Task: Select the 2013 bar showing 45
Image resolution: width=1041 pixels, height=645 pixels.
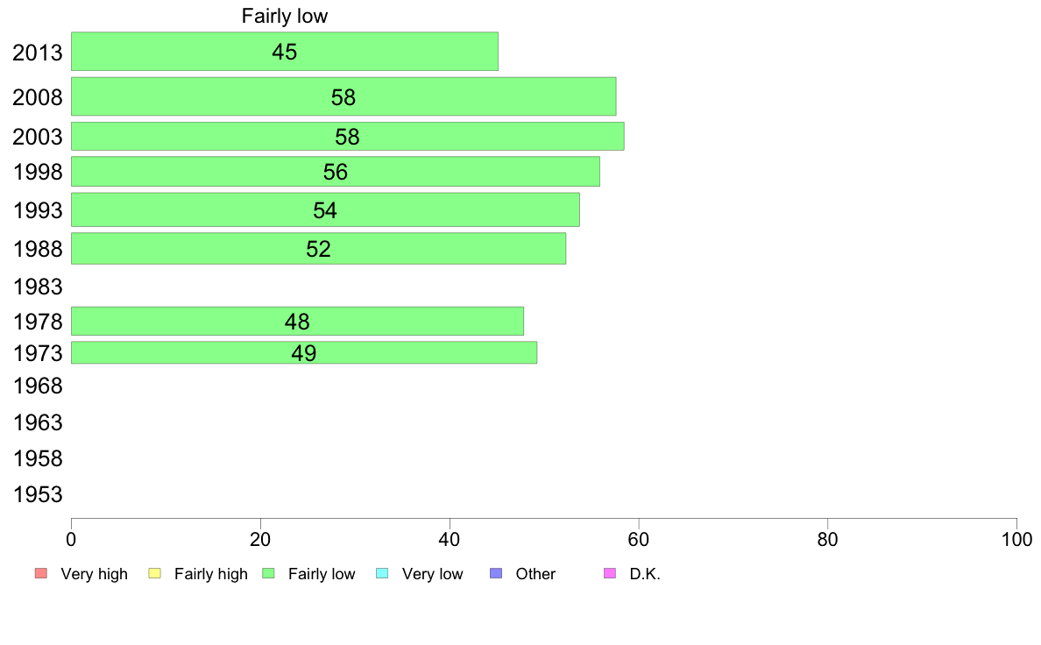Action: click(285, 51)
